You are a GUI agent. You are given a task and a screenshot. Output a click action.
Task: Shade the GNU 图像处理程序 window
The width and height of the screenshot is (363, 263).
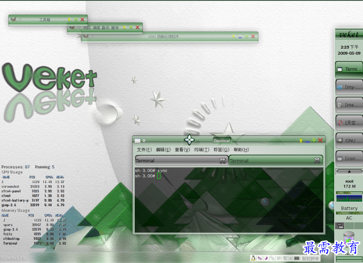(x=233, y=36)
